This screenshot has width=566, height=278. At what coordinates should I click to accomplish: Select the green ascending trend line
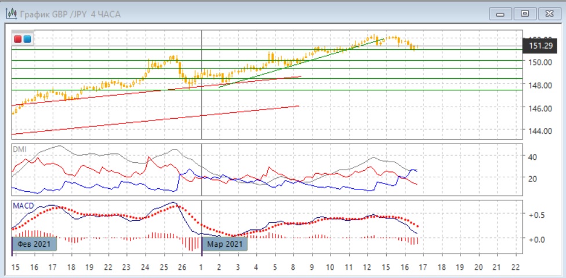coord(302,63)
